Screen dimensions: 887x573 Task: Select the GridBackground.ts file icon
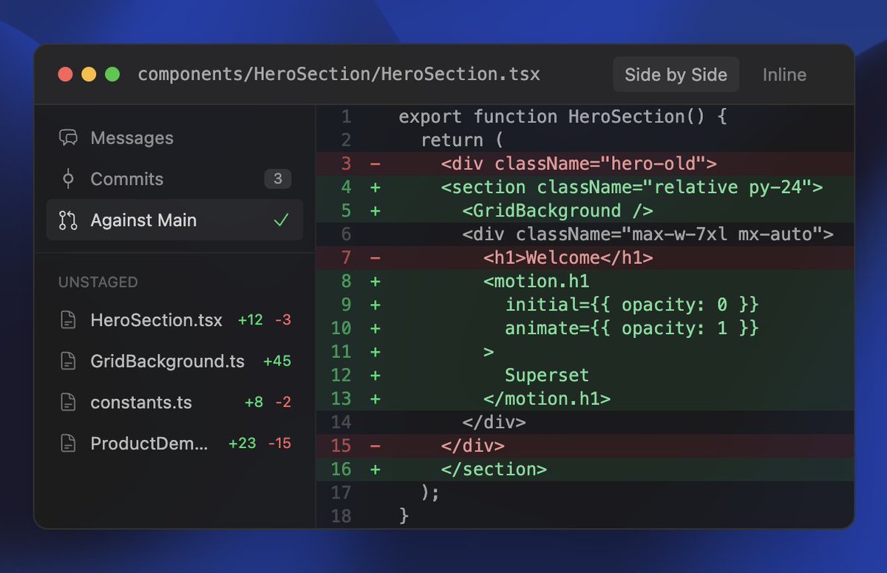click(x=67, y=362)
